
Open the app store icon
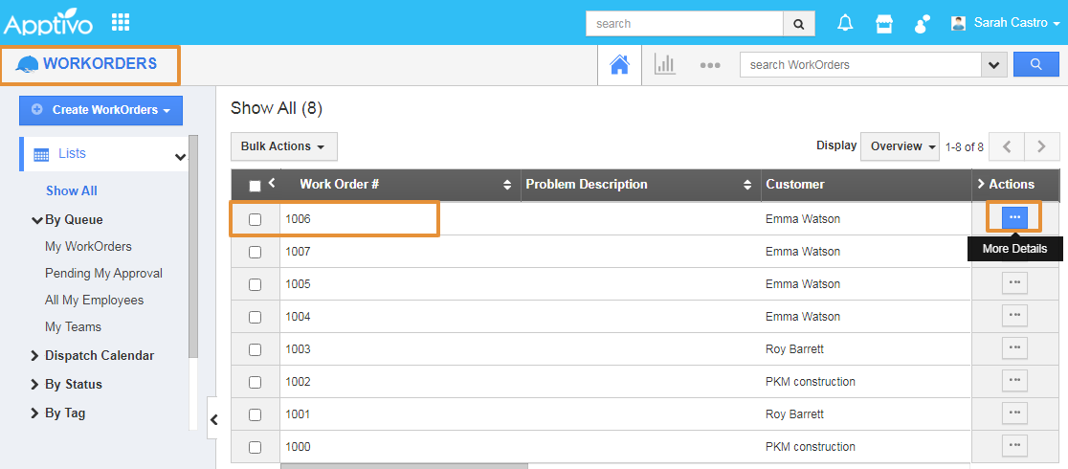click(884, 23)
